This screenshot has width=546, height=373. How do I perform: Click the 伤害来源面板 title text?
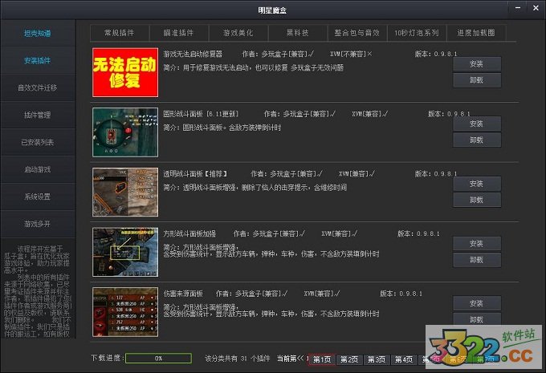(184, 294)
